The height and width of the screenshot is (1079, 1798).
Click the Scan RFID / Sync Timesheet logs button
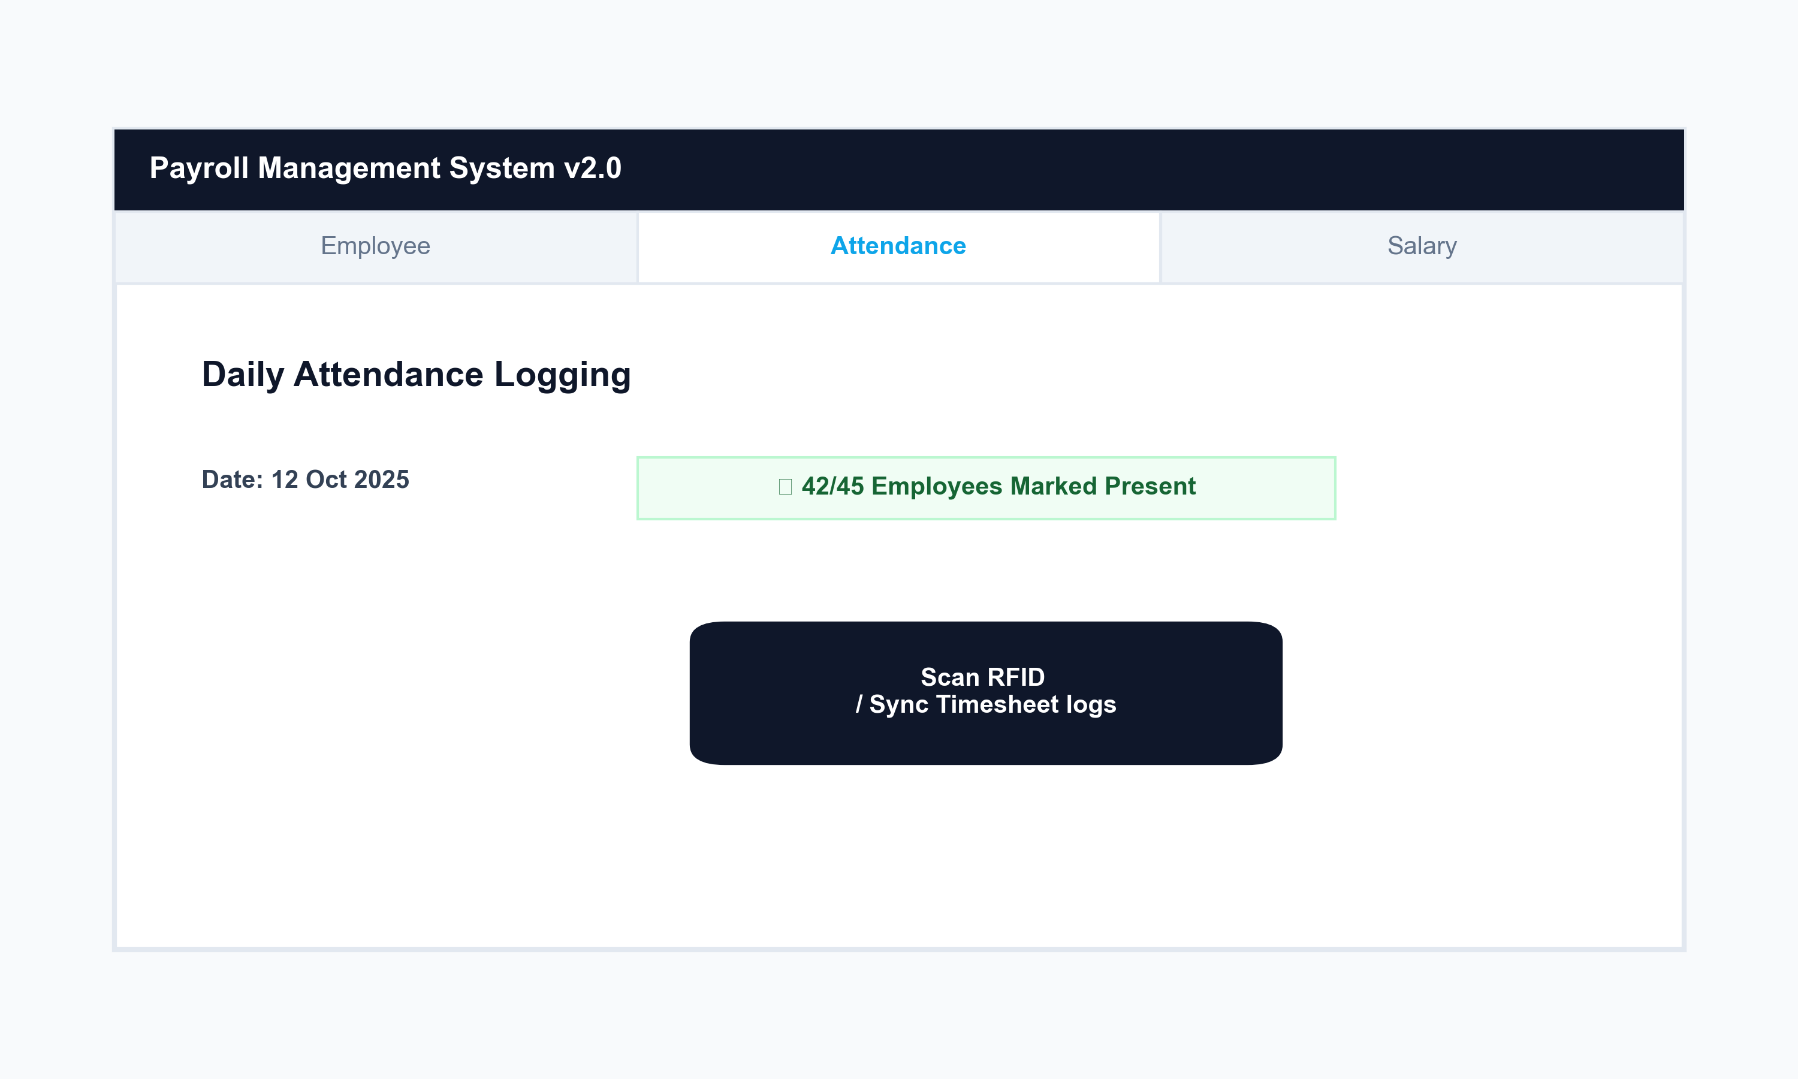click(x=987, y=691)
